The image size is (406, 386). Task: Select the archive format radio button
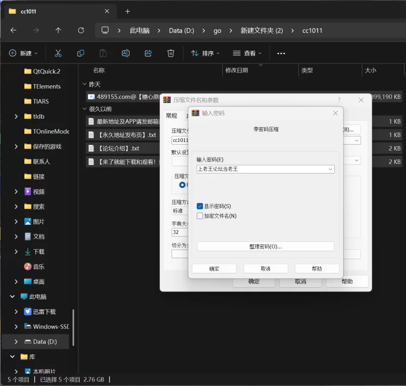click(182, 185)
